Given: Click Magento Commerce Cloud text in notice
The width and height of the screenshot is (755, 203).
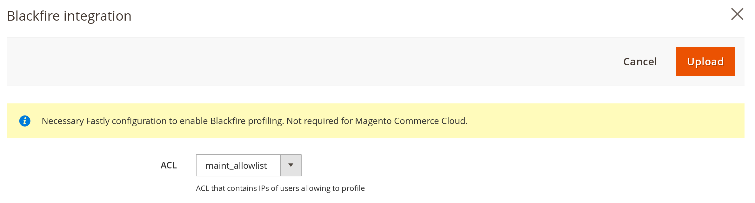Looking at the screenshot, I should (x=411, y=121).
